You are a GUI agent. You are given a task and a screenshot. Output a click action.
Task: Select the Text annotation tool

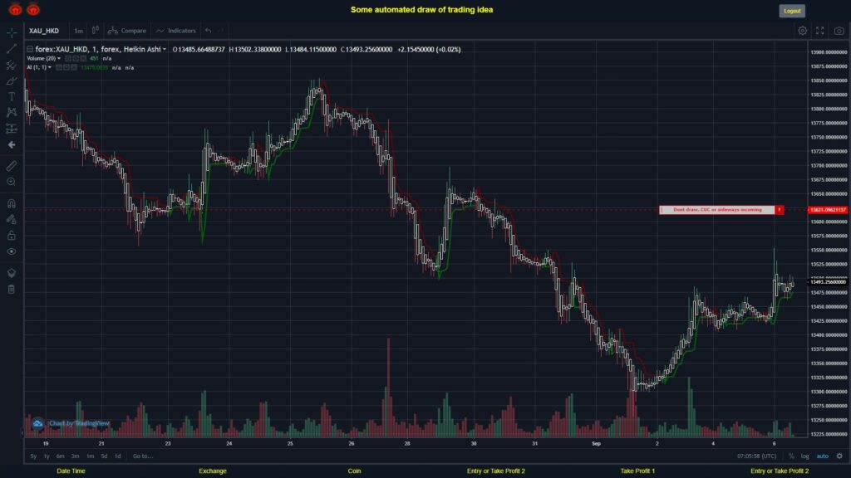tap(12, 96)
